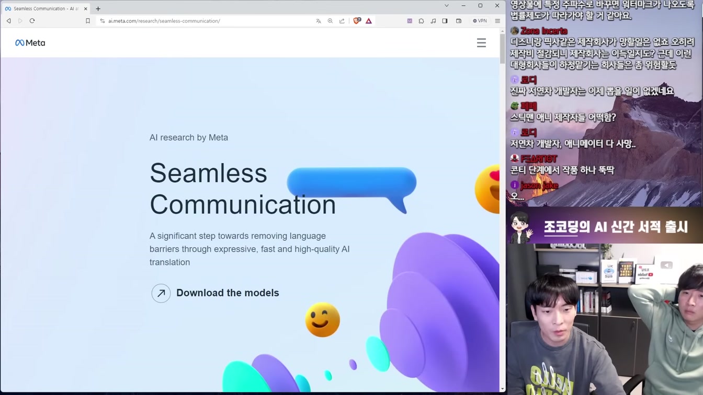Screen dimensions: 703x395
Task: Click the Seamless Communication heading
Action: [x=243, y=189]
